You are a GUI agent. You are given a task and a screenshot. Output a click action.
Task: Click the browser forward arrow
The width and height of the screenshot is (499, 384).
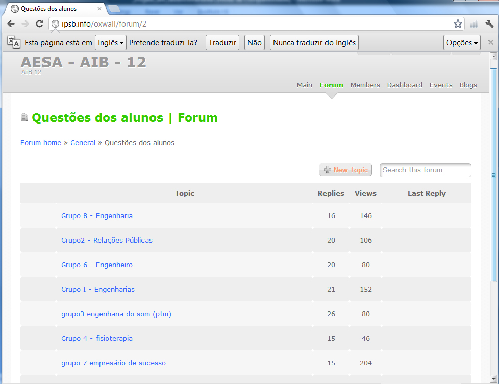click(25, 24)
